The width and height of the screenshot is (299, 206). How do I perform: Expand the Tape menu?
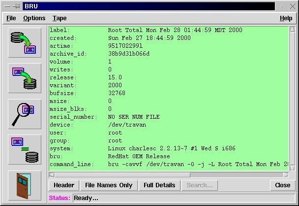pyautogui.click(x=60, y=18)
